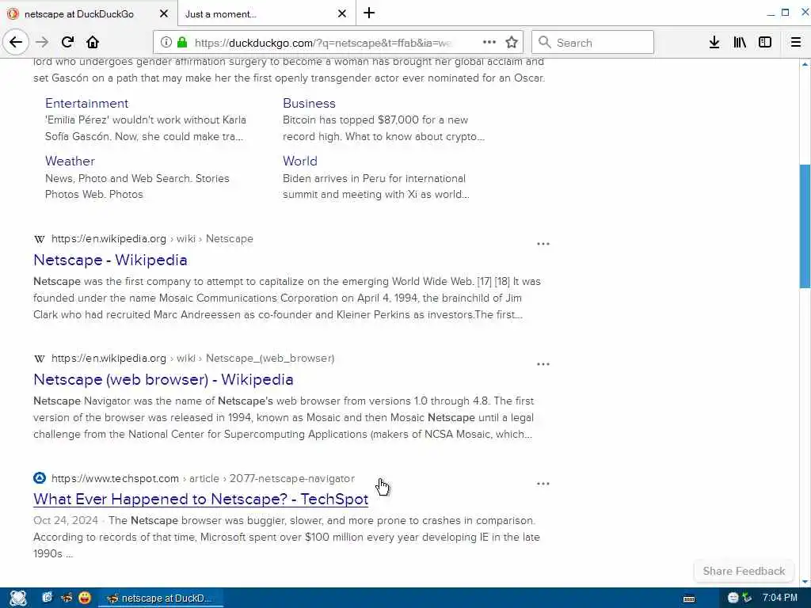Screen dimensions: 811x608
Task: Open the Downloads panel
Action: point(714,42)
